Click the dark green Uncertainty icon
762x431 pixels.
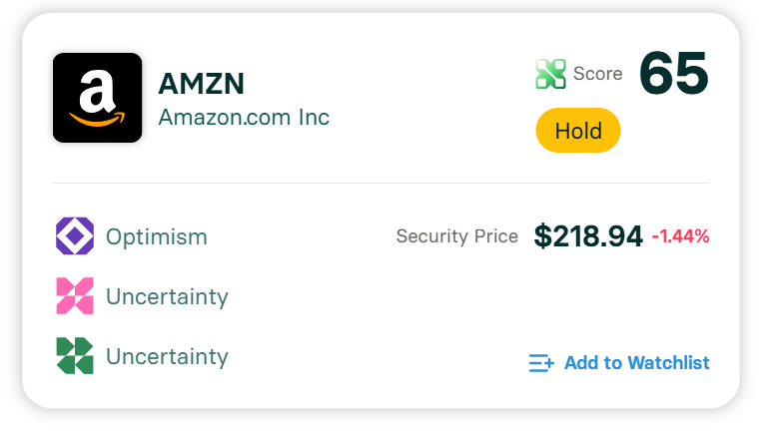point(75,356)
